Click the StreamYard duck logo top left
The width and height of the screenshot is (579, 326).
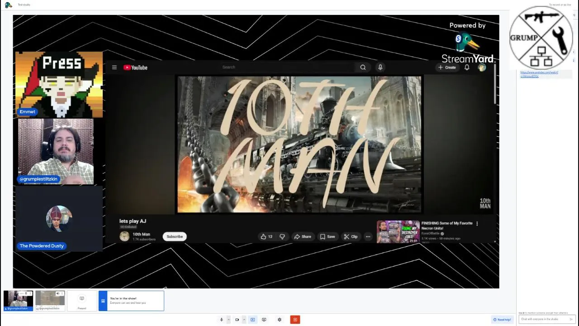pyautogui.click(x=8, y=5)
